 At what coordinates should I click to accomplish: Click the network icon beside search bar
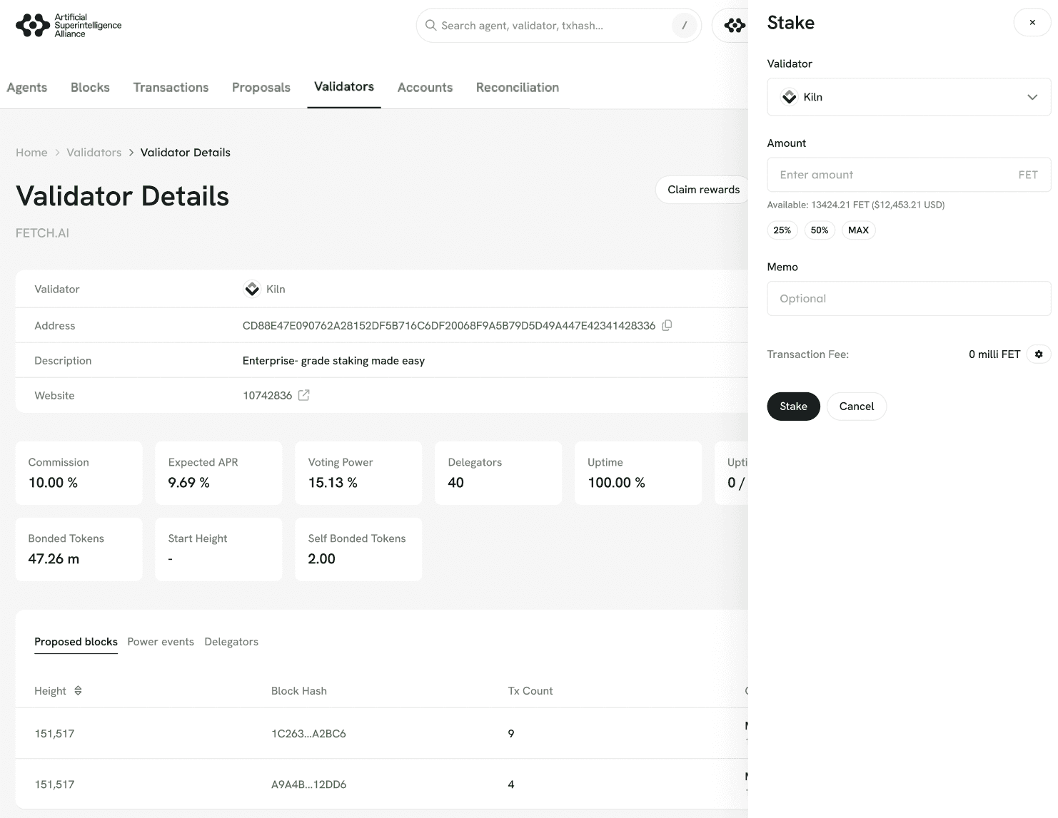pos(734,26)
